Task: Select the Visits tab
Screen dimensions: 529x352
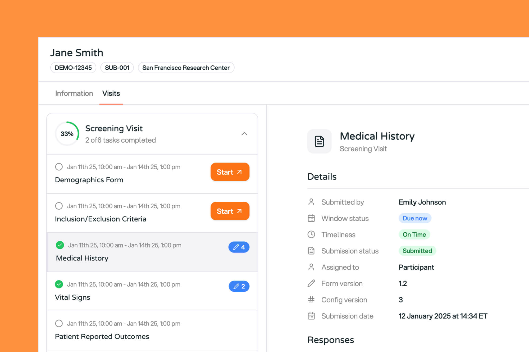Action: tap(111, 93)
